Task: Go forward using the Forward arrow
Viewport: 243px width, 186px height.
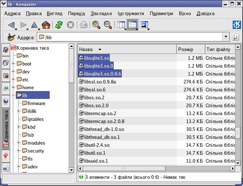Action: [23, 25]
